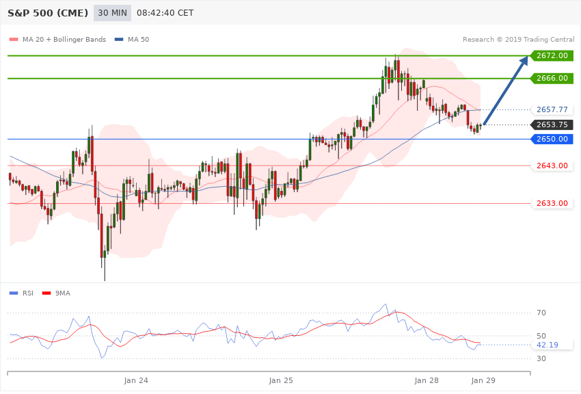Click the RSI 50 level label

tap(541, 336)
